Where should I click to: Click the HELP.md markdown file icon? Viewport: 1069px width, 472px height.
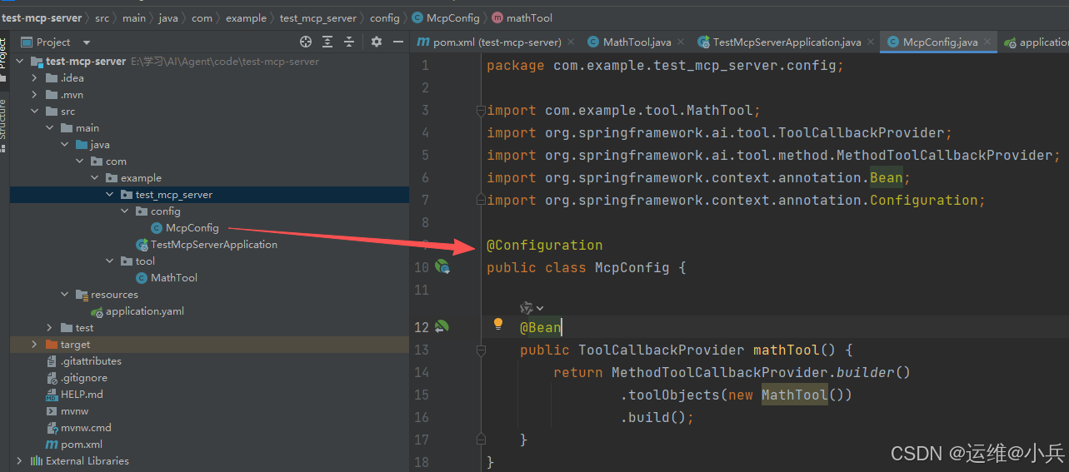pos(52,395)
